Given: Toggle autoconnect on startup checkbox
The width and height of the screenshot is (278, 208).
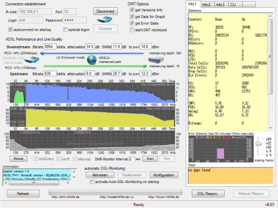Looking at the screenshot, I should coord(11,29).
